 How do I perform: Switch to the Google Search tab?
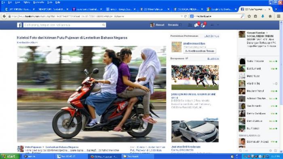point(120,9)
